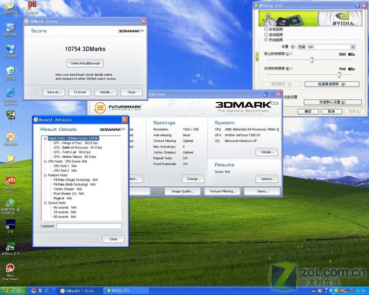Image resolution: width=369 pixels, height=295 pixels.
Task: Click Online ResultBrowser button
Action: point(85,63)
